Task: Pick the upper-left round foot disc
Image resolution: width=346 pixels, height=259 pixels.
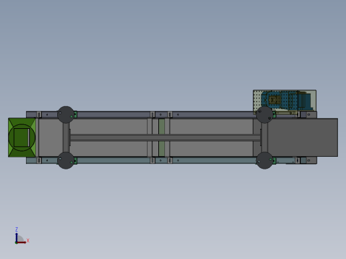Action: pos(66,114)
